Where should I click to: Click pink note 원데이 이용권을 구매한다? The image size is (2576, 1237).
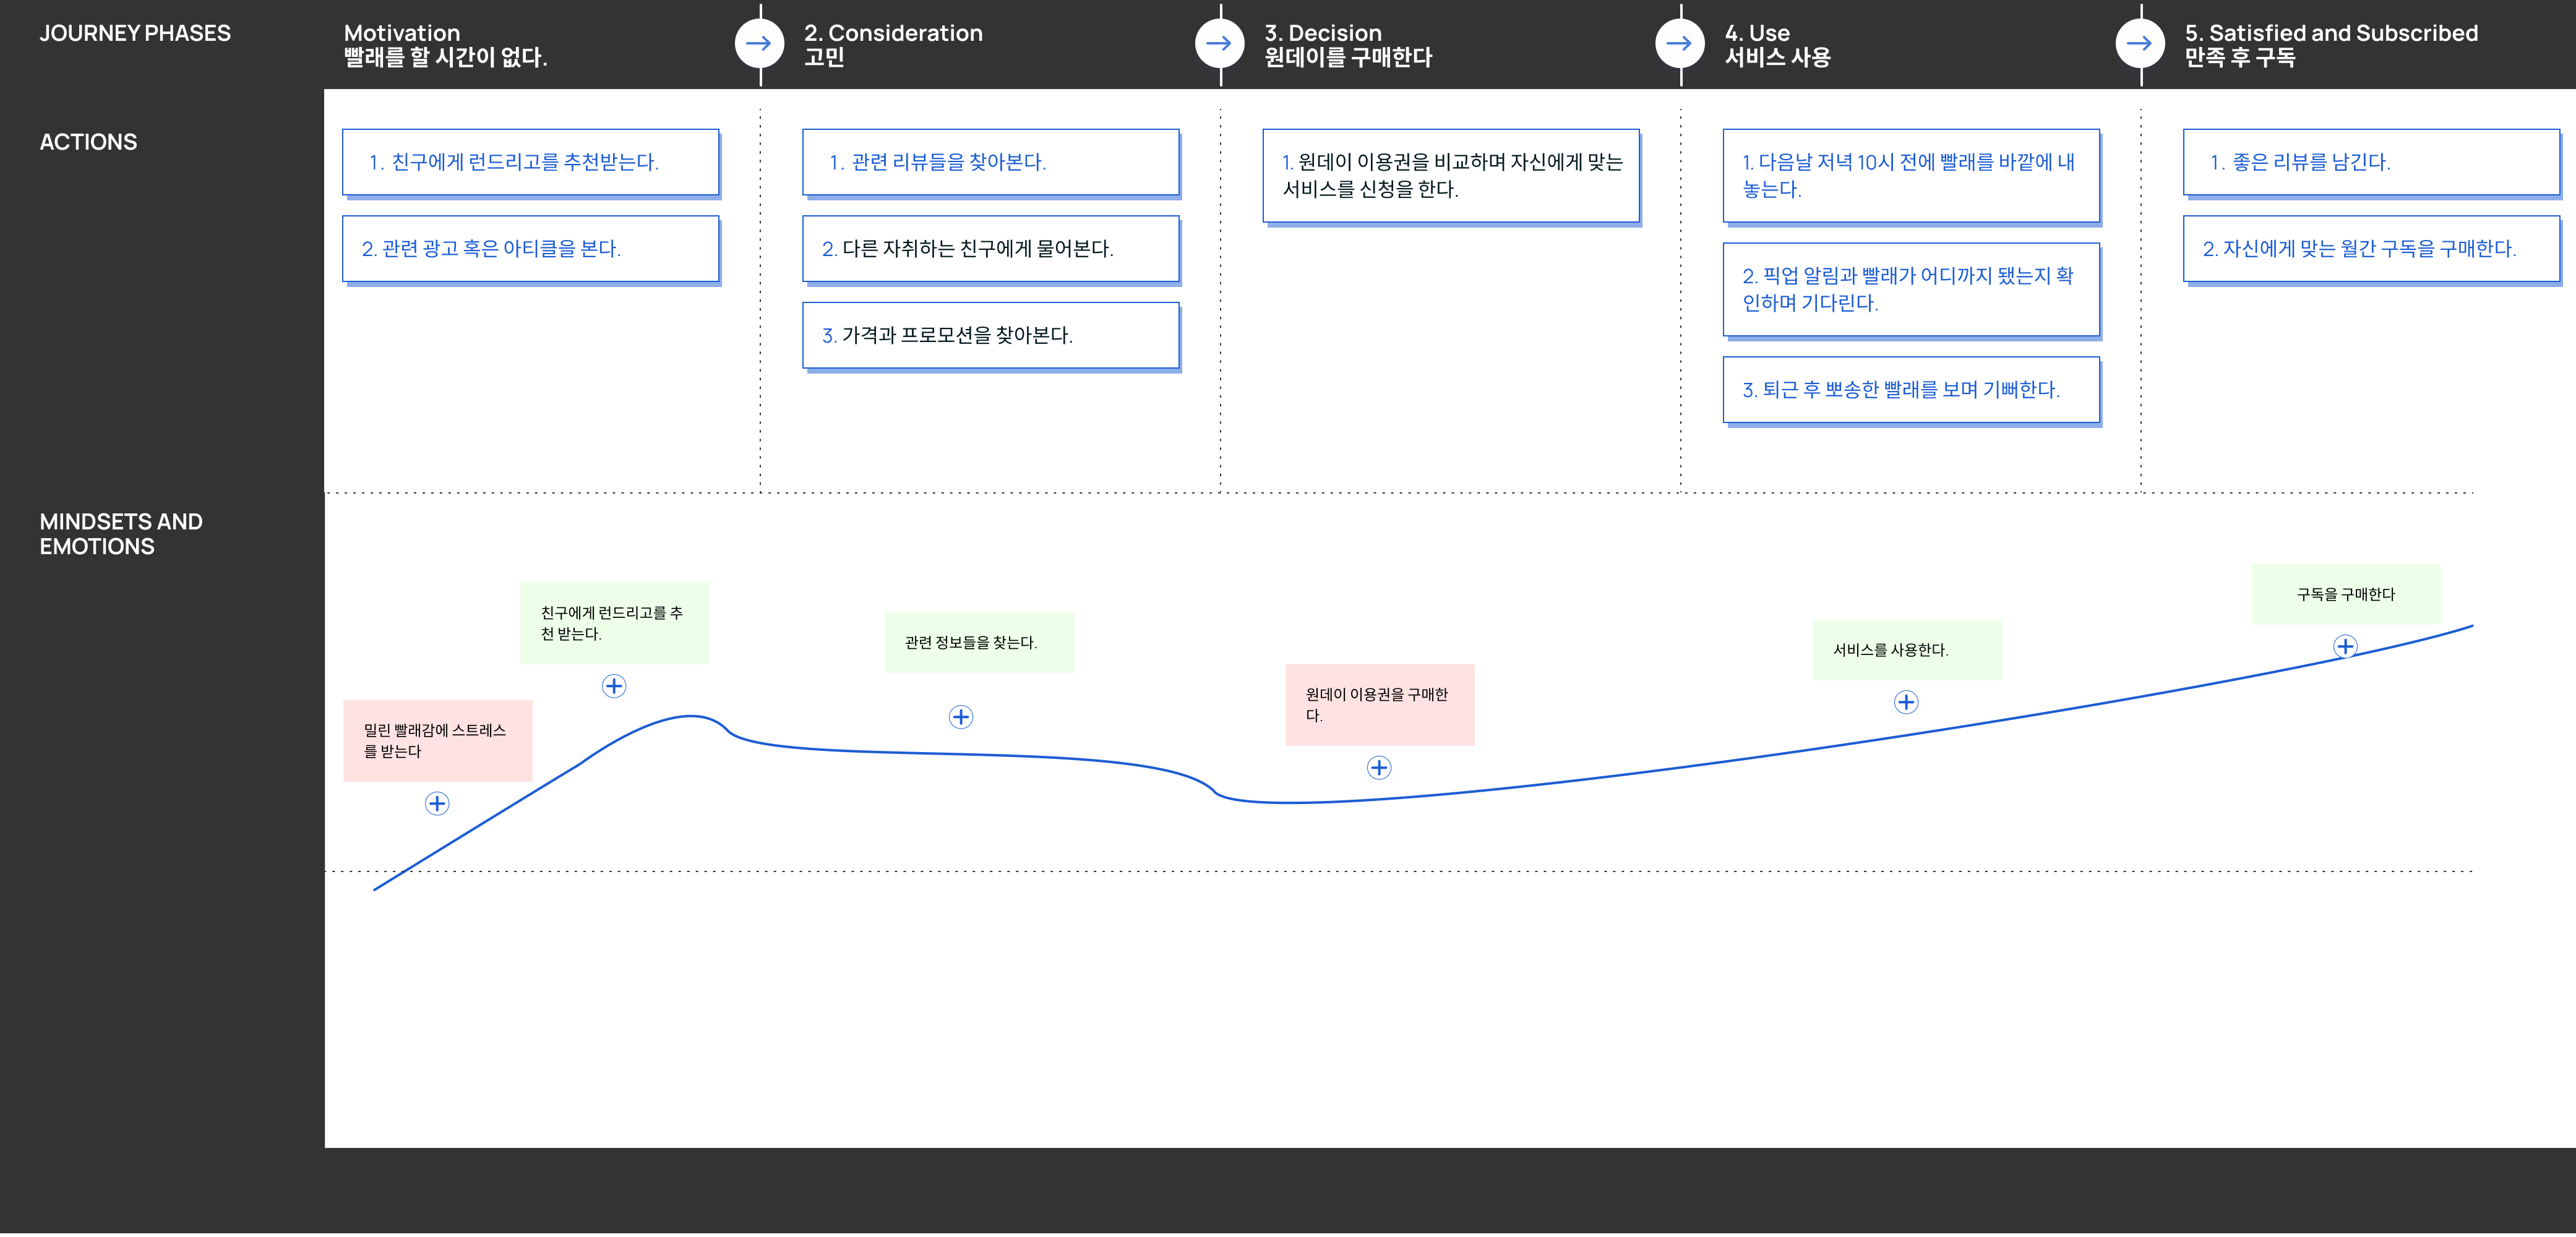coord(1380,704)
